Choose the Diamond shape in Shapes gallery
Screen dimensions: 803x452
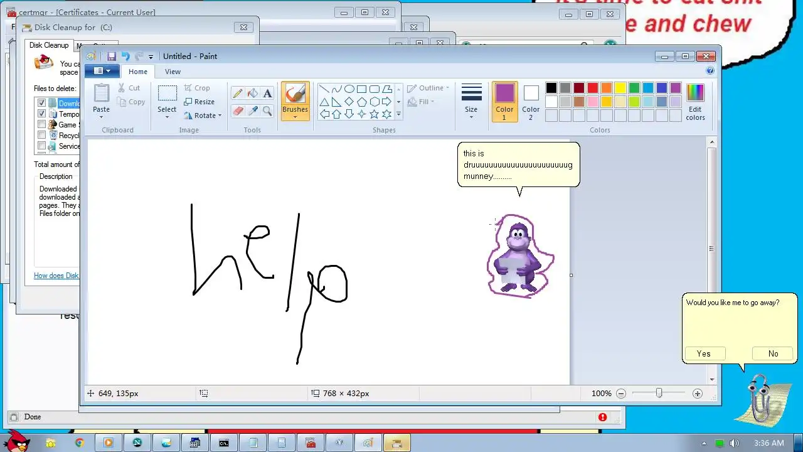[x=349, y=102]
